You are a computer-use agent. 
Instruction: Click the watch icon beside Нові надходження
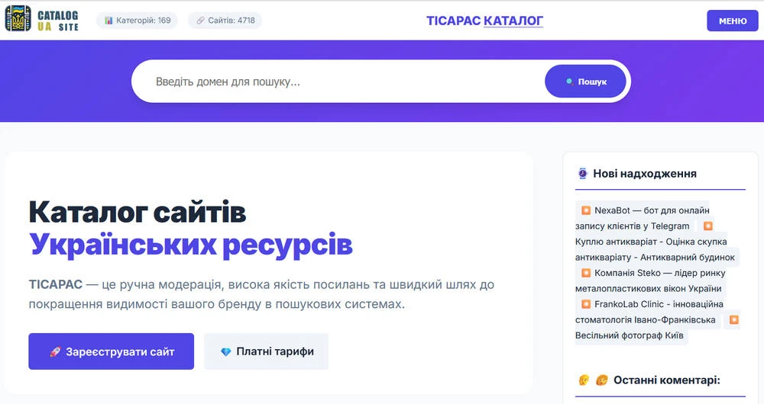pyautogui.click(x=582, y=174)
